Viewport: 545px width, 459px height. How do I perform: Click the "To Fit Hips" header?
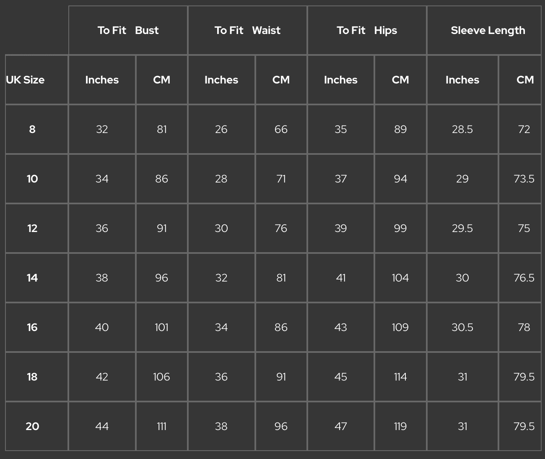(x=367, y=30)
